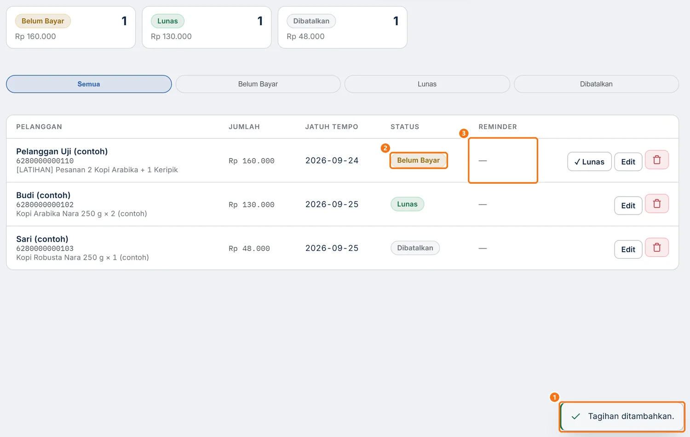
Task: Click Belum Bayar status badge in Pelanggan Uji row
Action: 419,160
